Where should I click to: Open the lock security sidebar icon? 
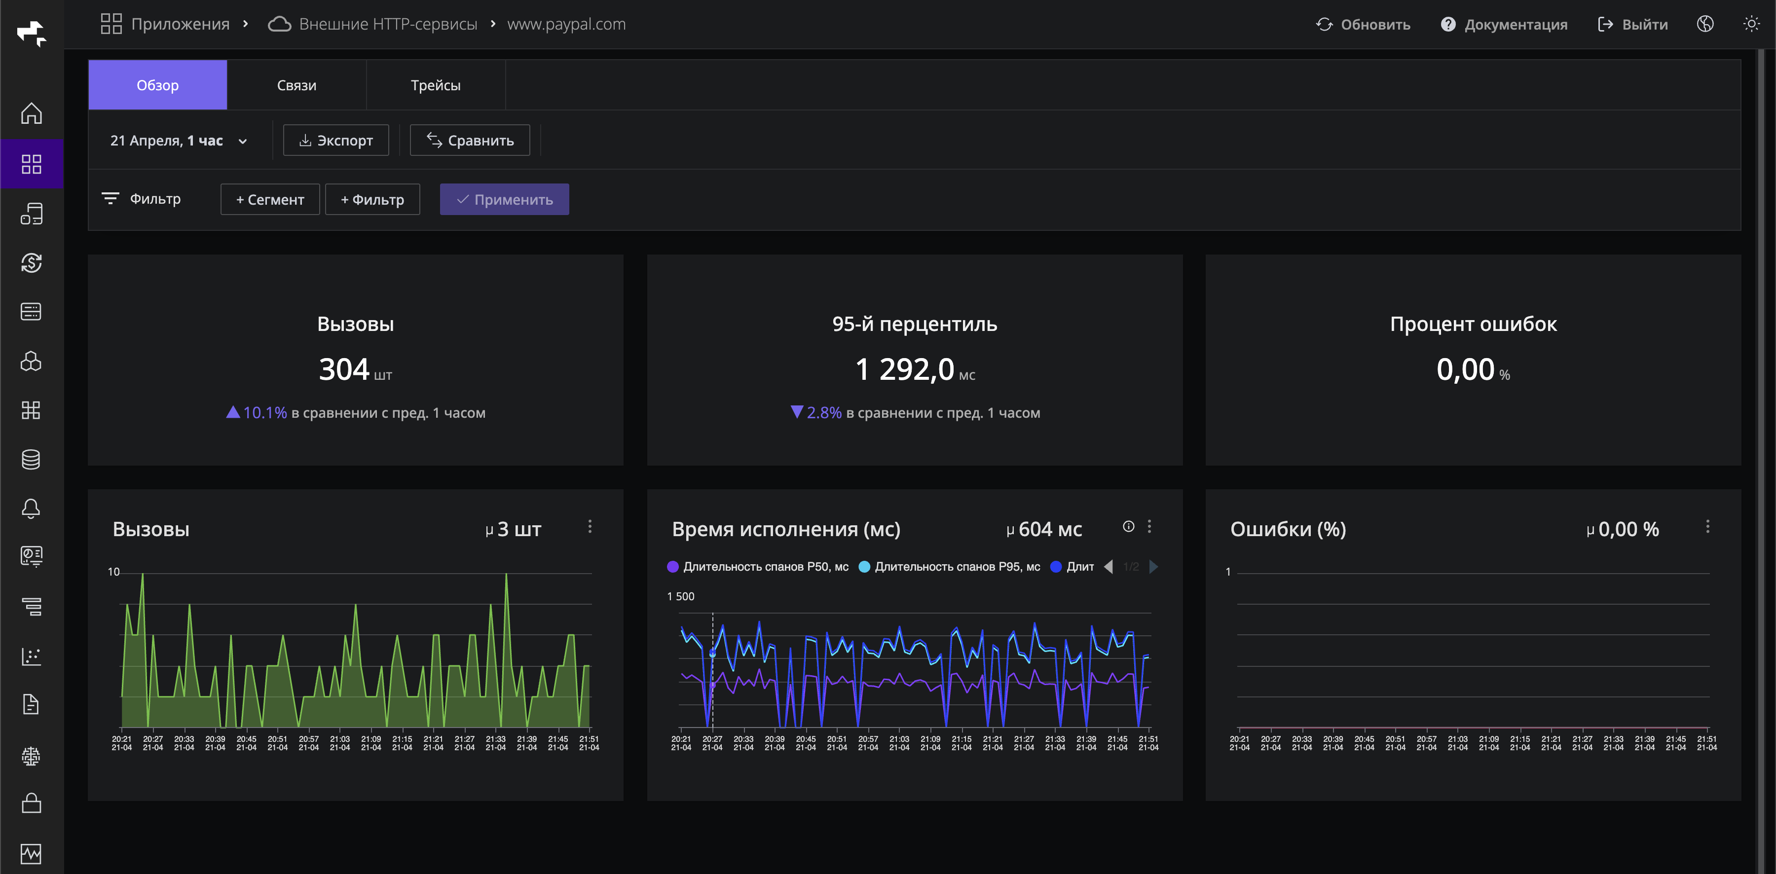coord(31,803)
